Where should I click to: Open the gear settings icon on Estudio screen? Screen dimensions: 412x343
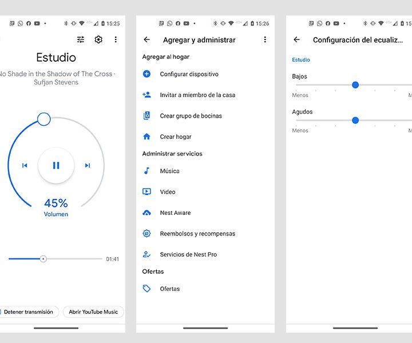point(98,39)
